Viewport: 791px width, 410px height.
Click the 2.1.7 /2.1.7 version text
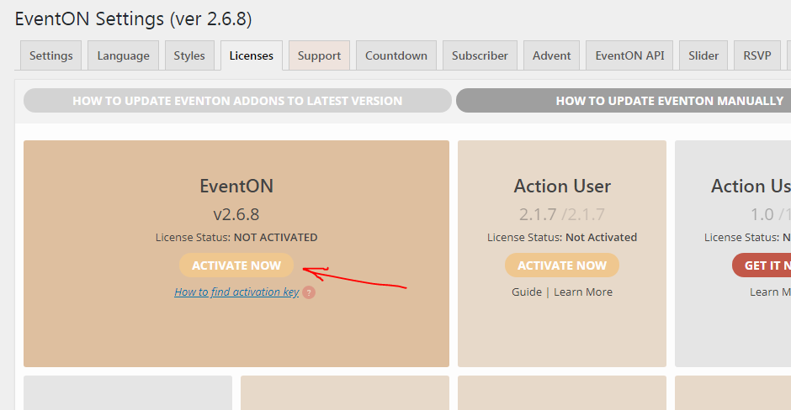(562, 214)
